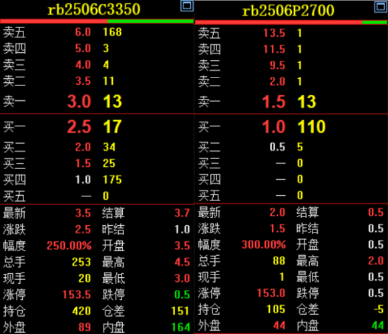Click ask-one price 3.0 in rb2506C3350
Image resolution: width=388 pixels, height=334 pixels.
tap(79, 102)
